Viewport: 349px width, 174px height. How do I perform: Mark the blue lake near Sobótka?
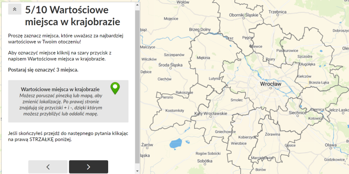tap(176, 143)
